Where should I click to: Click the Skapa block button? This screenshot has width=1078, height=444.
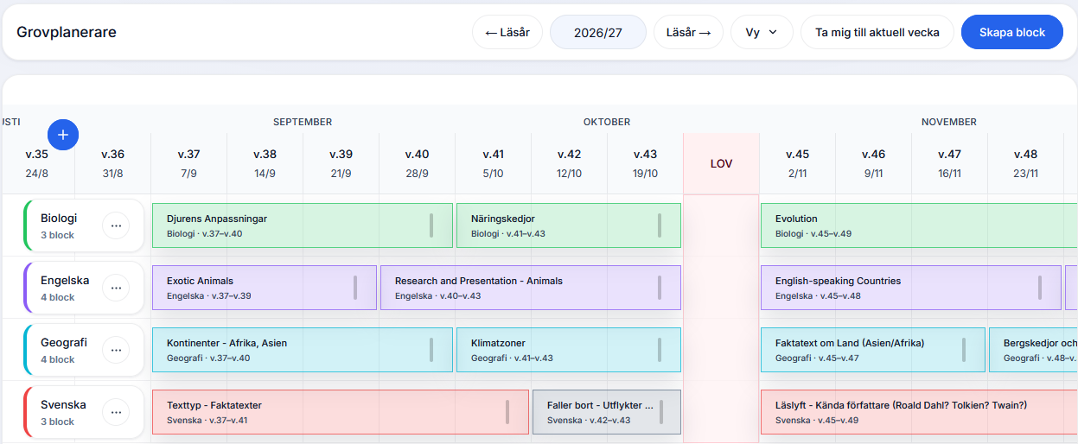tap(1012, 32)
